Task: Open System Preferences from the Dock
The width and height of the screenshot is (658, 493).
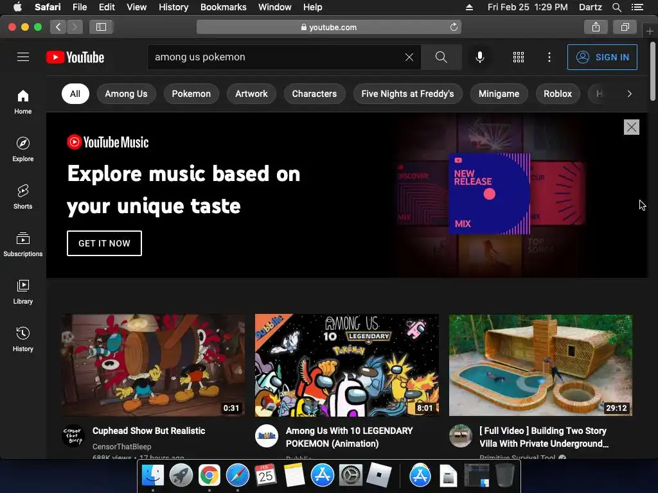Action: click(x=350, y=476)
